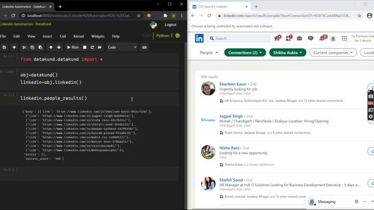The width and height of the screenshot is (374, 210).
Task: Restart kernel and run all cells icon
Action: click(x=99, y=47)
